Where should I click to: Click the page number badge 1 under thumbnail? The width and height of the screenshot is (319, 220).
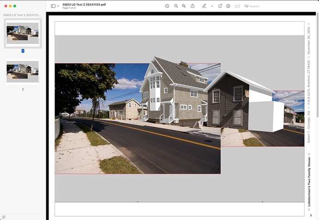23,51
